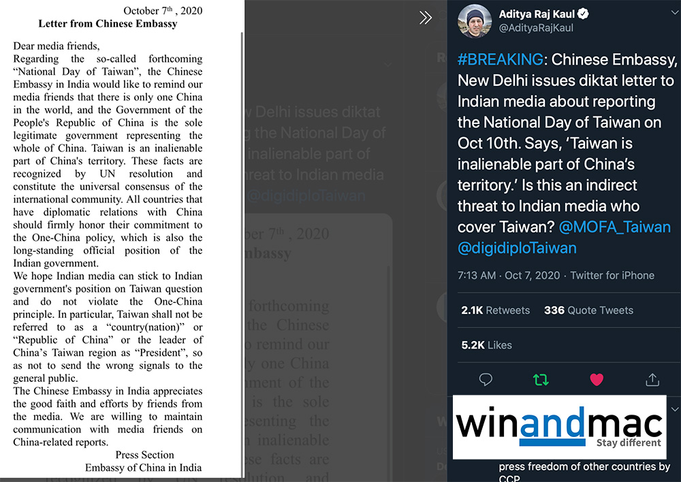Click the letter image scrollbar
Viewport: 681px width, 482px height.
tap(242, 254)
